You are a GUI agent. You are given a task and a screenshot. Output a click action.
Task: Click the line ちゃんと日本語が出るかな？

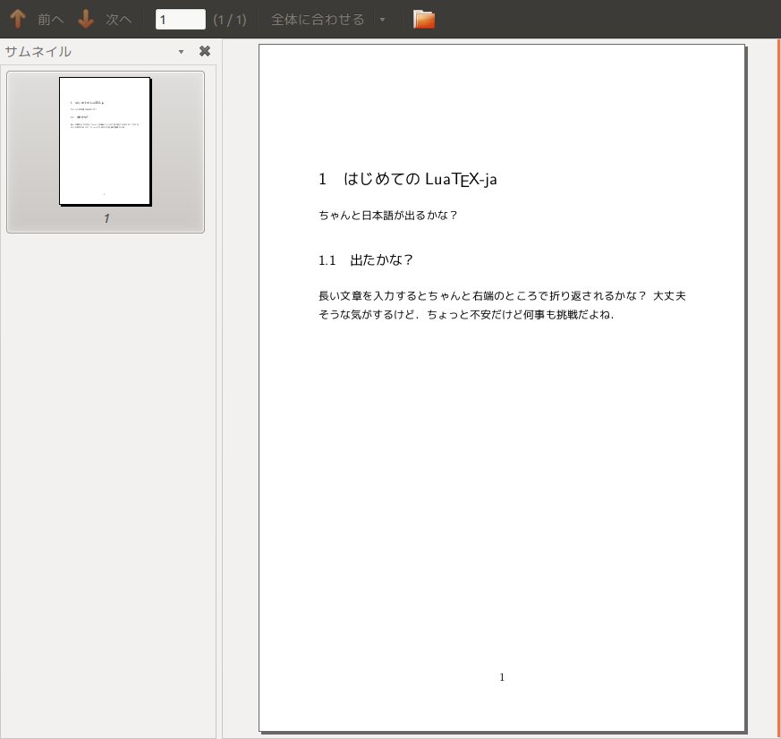[388, 215]
